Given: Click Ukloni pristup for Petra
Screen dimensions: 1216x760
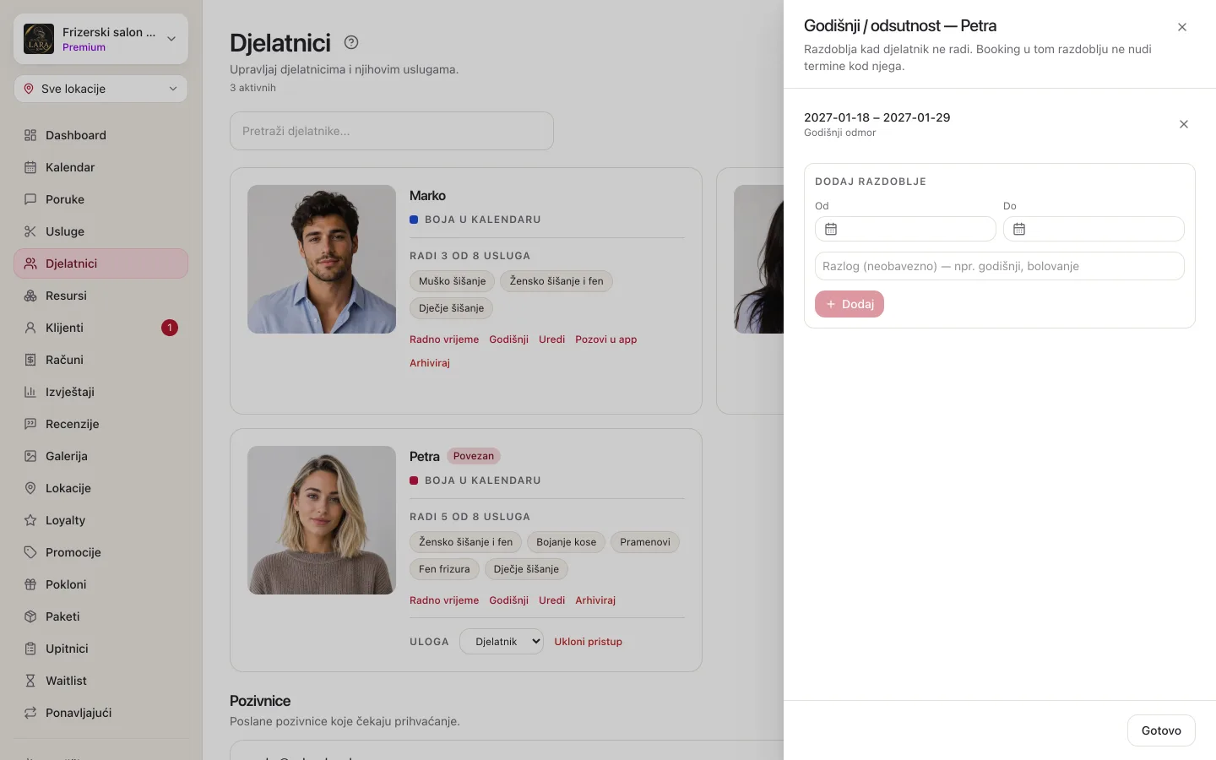Looking at the screenshot, I should click(x=588, y=642).
